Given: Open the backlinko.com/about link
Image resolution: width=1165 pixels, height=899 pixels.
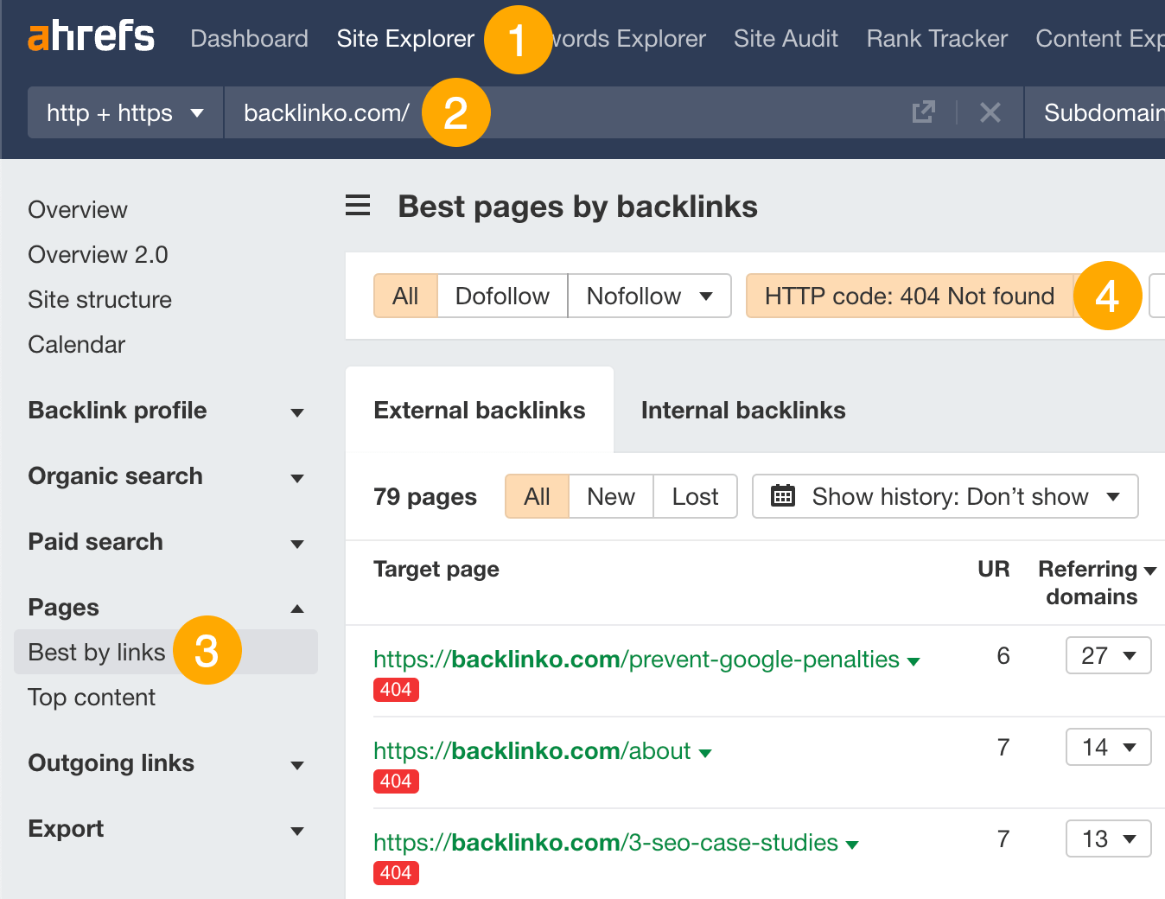Looking at the screenshot, I should click(x=531, y=751).
